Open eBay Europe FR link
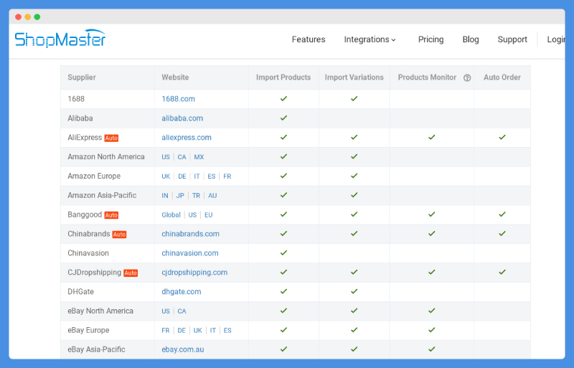 (166, 331)
